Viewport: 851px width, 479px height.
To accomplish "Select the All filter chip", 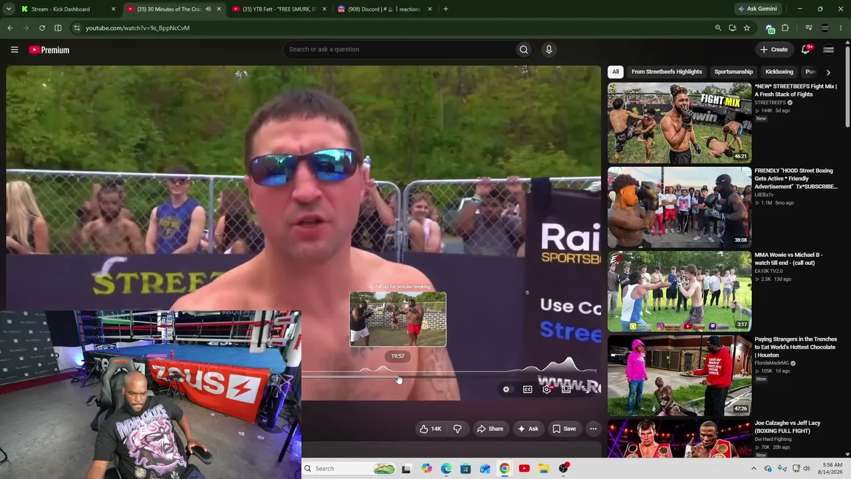I will (x=616, y=72).
